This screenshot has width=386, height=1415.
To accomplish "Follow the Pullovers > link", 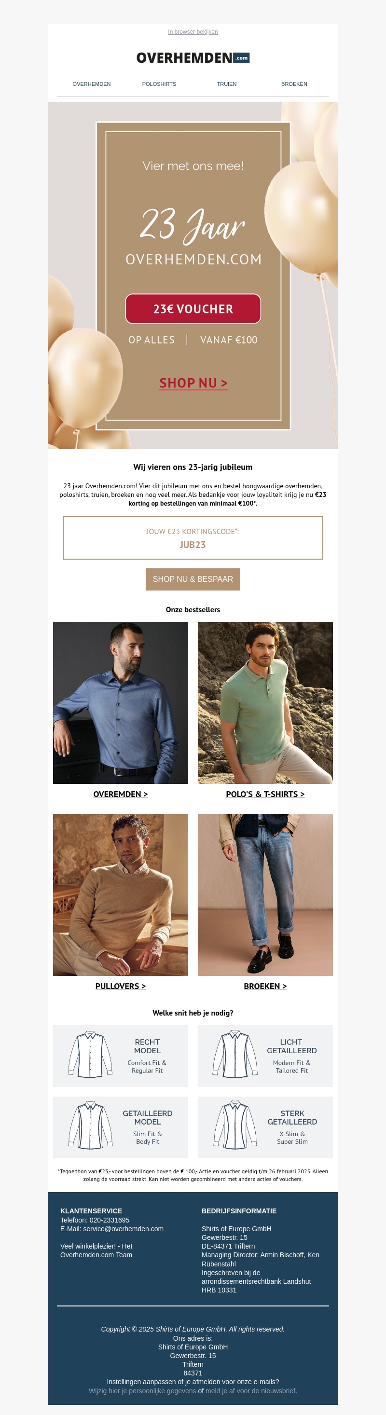I will tap(120, 986).
